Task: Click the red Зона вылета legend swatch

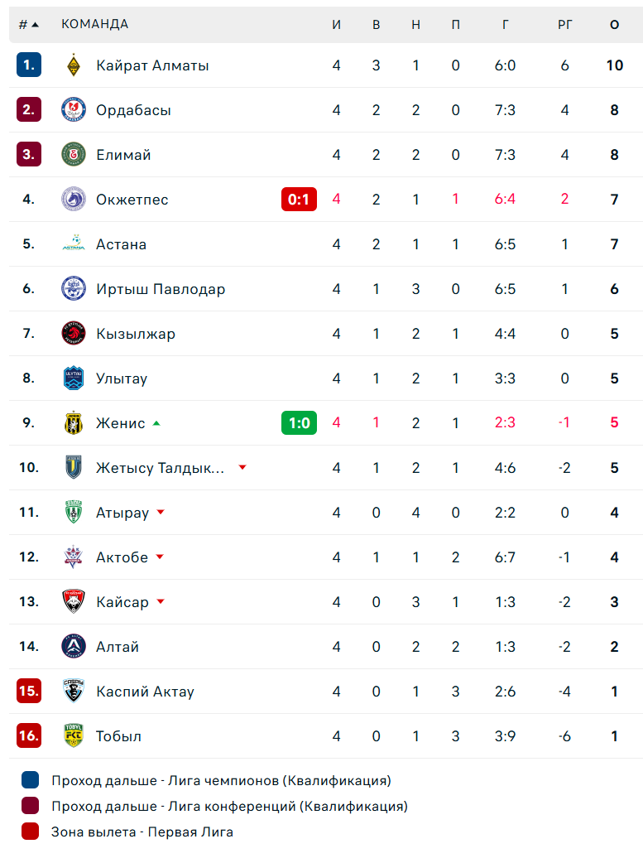Action: point(31,832)
